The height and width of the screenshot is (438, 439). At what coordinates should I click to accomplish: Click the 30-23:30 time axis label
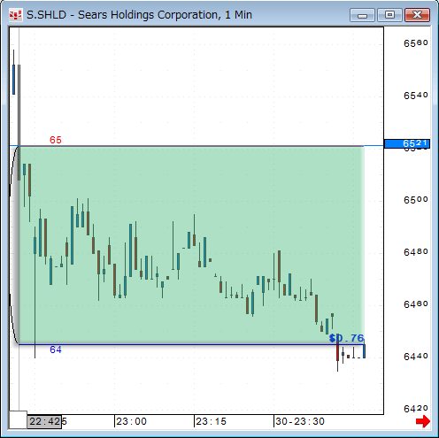(x=300, y=421)
